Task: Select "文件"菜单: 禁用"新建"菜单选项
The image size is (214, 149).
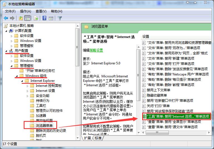Action: click(168, 59)
